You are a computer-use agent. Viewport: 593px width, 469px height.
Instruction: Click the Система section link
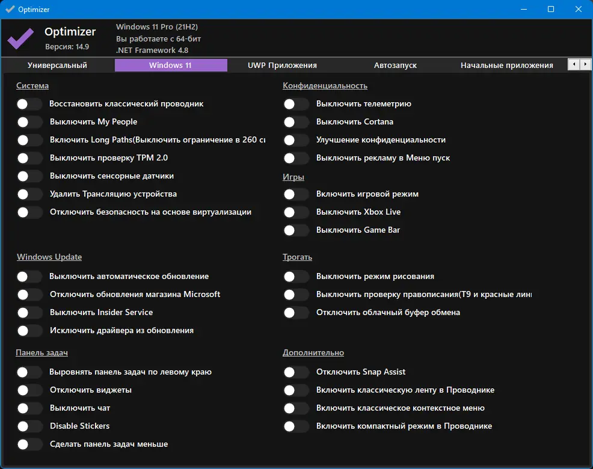32,86
